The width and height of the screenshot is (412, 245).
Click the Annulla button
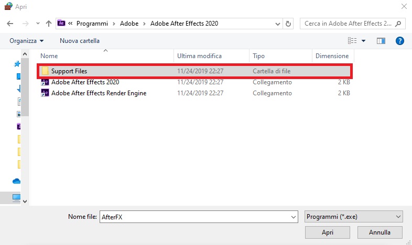point(380,232)
